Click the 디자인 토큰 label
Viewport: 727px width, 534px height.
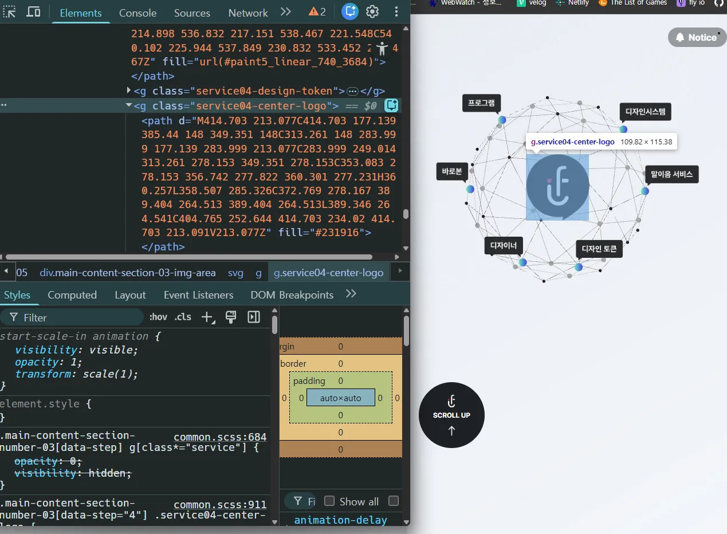pos(599,249)
